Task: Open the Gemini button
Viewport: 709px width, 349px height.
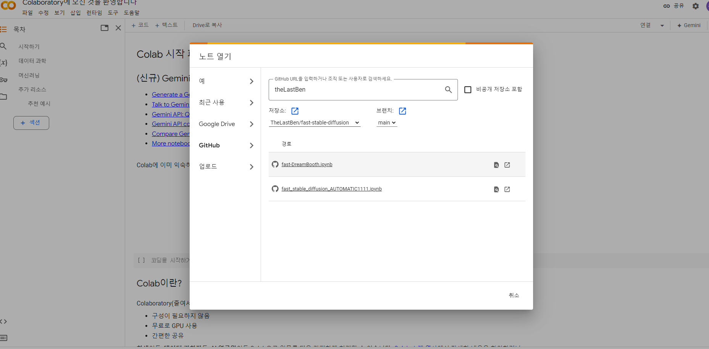Action: click(689, 25)
